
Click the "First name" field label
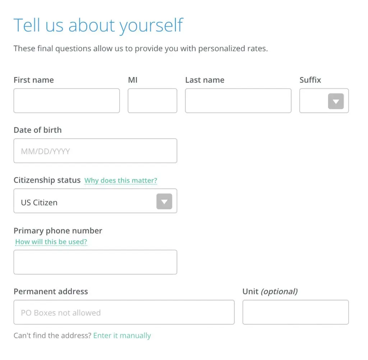coord(34,80)
